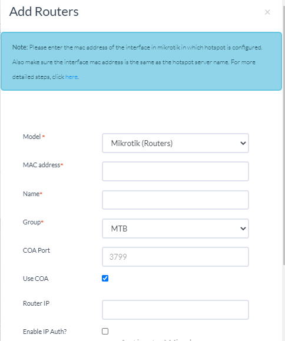This screenshot has height=341, width=285.
Task: Click the 'Enable IP Auth?' label
Action: pos(45,332)
